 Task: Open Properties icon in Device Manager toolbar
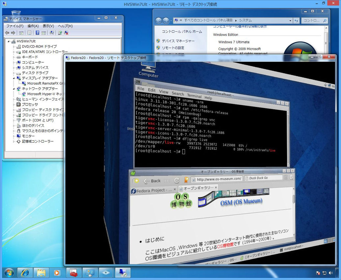point(29,33)
